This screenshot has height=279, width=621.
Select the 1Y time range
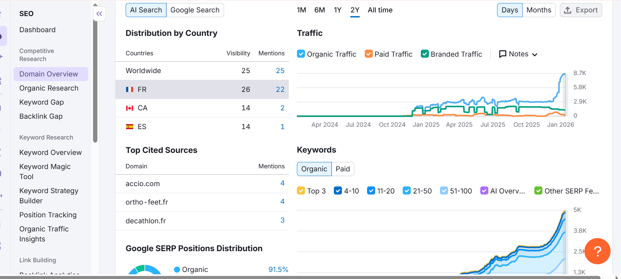tap(338, 10)
